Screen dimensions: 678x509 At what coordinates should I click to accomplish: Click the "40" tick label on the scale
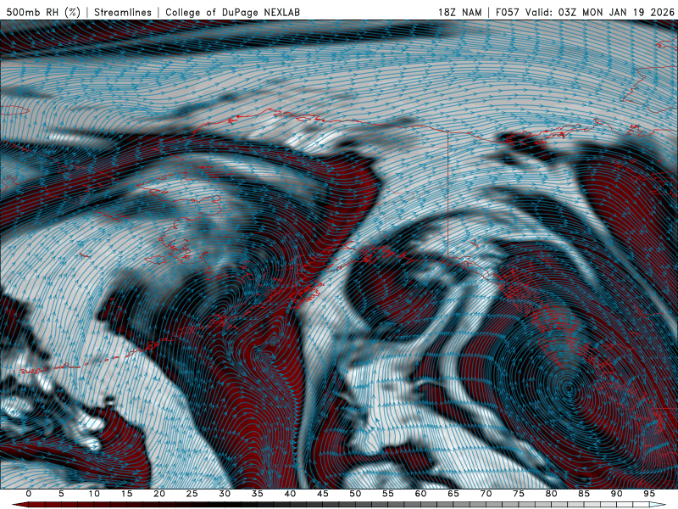(290, 494)
